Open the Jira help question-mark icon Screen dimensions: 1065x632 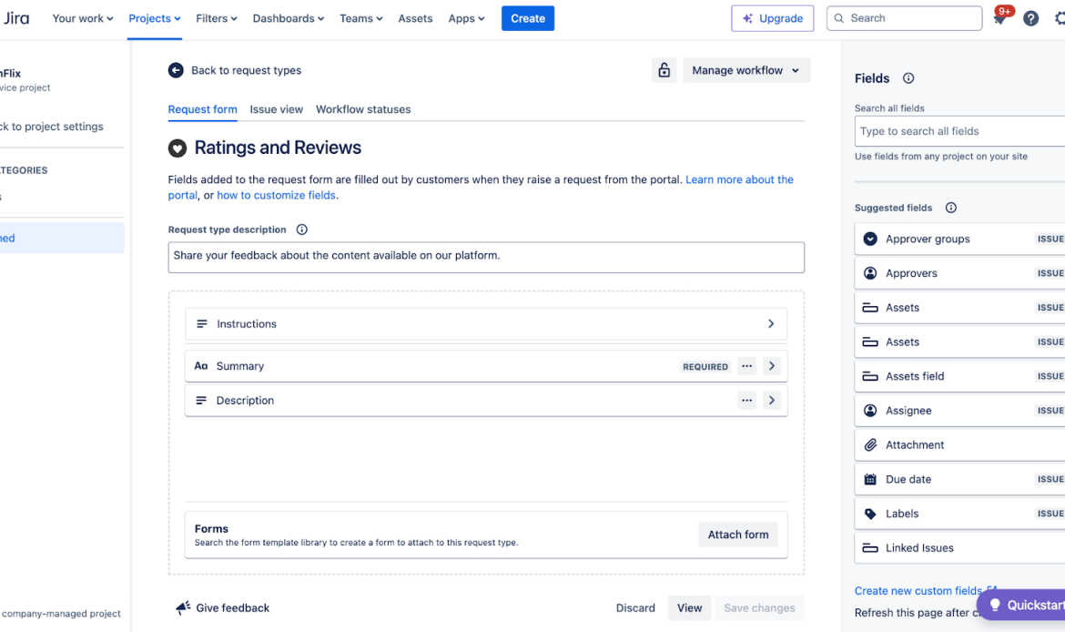[x=1030, y=18]
